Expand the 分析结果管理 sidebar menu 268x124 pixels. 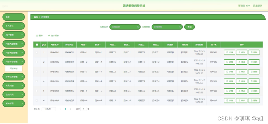pos(14,77)
